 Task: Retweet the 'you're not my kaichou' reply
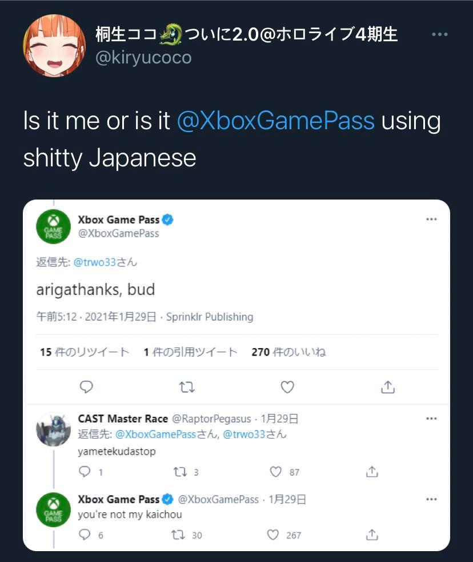178,535
